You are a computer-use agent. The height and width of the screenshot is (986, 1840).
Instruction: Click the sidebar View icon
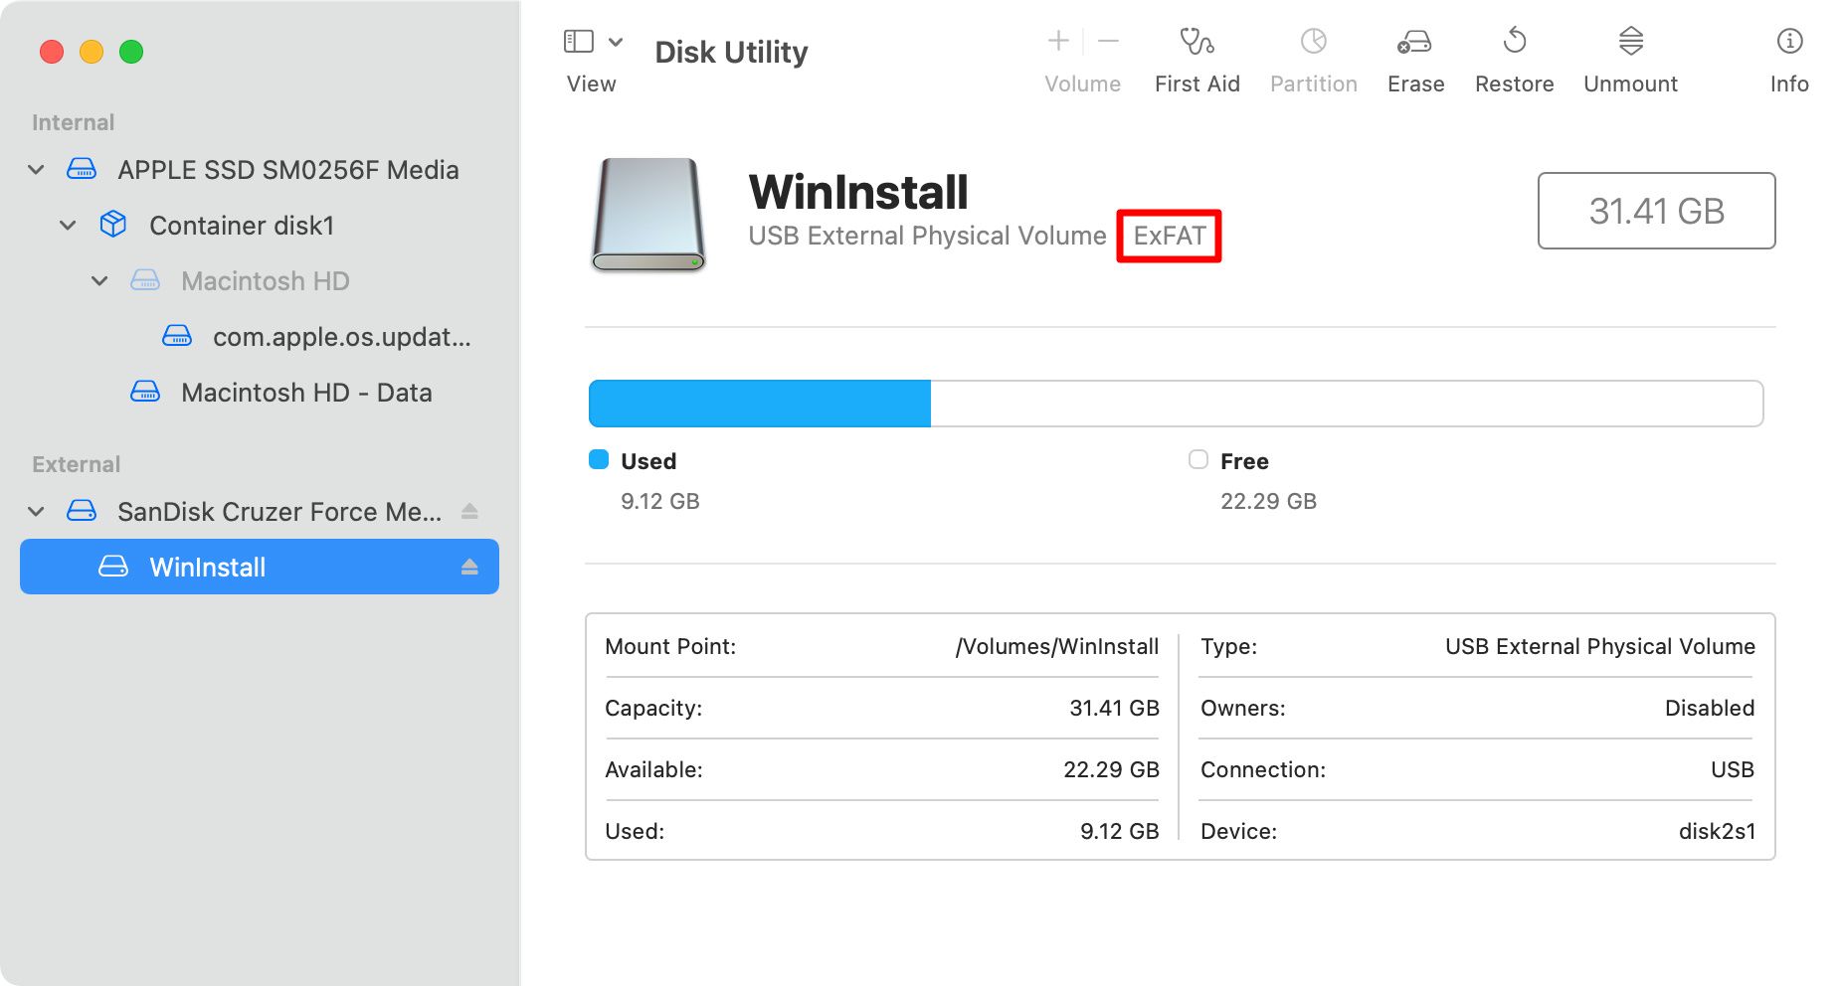578,40
